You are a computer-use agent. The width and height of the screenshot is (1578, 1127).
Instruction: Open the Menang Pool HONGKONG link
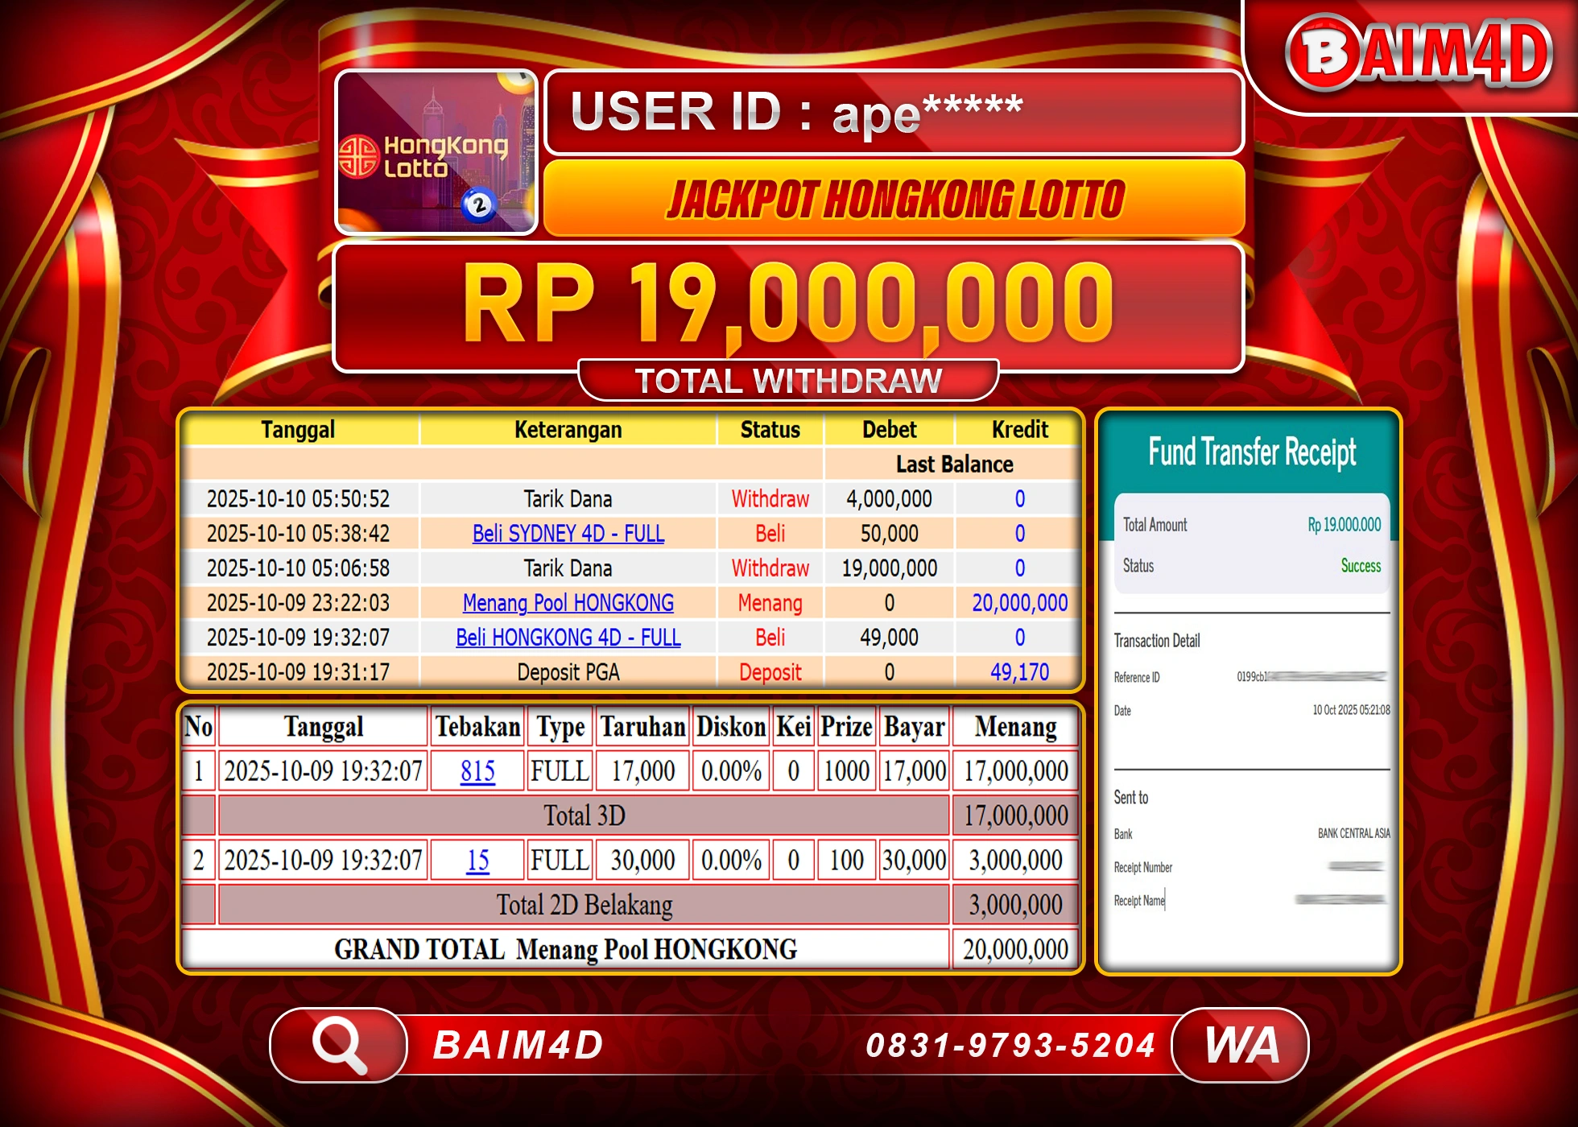pyautogui.click(x=568, y=602)
